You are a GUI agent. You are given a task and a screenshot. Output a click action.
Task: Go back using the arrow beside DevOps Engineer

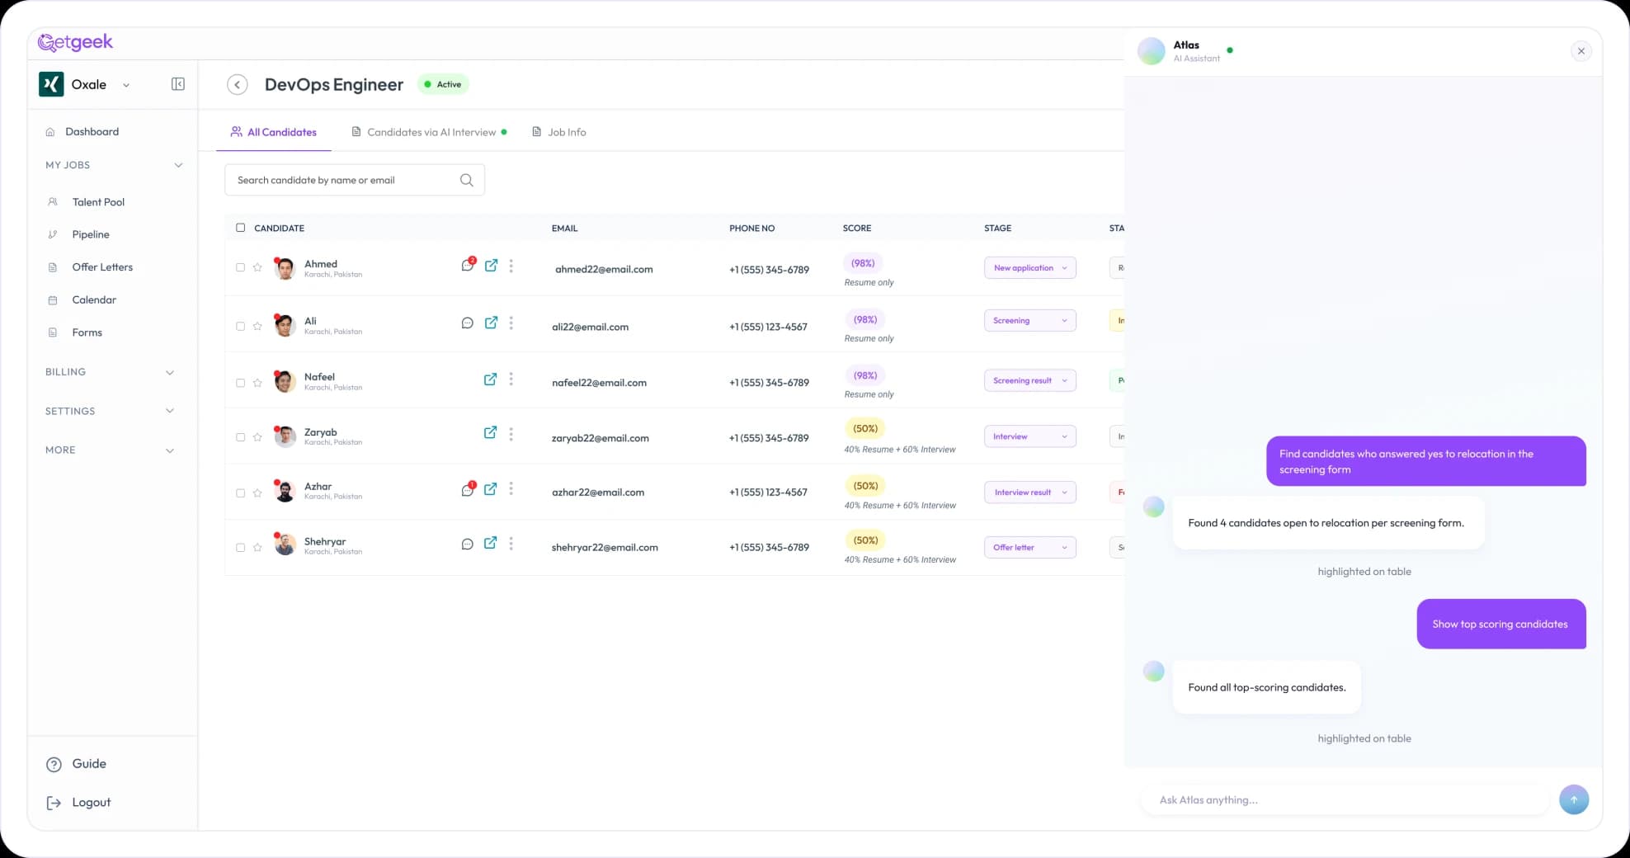pyautogui.click(x=238, y=84)
